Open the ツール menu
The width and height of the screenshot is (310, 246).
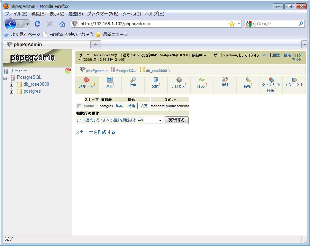pyautogui.click(x=132, y=14)
